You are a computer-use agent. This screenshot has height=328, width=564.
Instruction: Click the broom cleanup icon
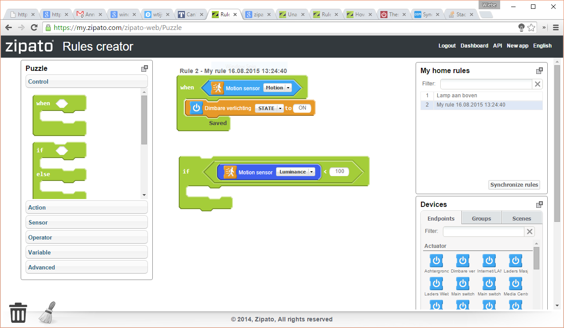point(48,312)
